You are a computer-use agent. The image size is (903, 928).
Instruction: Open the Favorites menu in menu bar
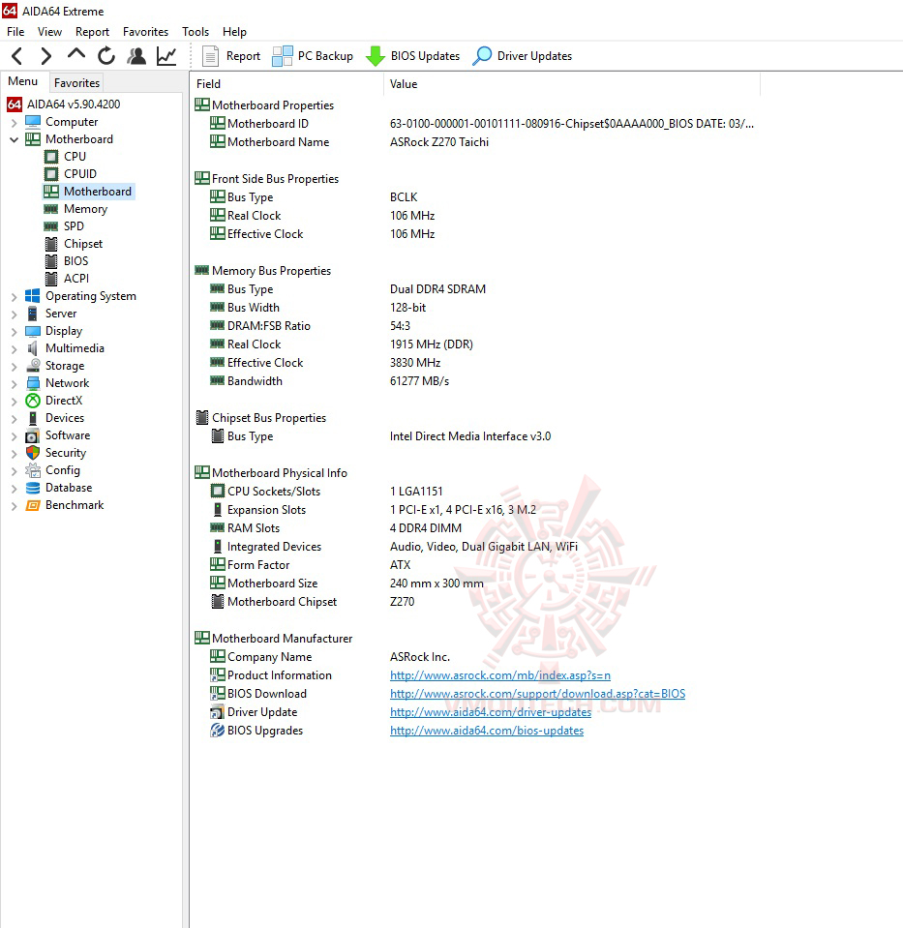tap(146, 32)
